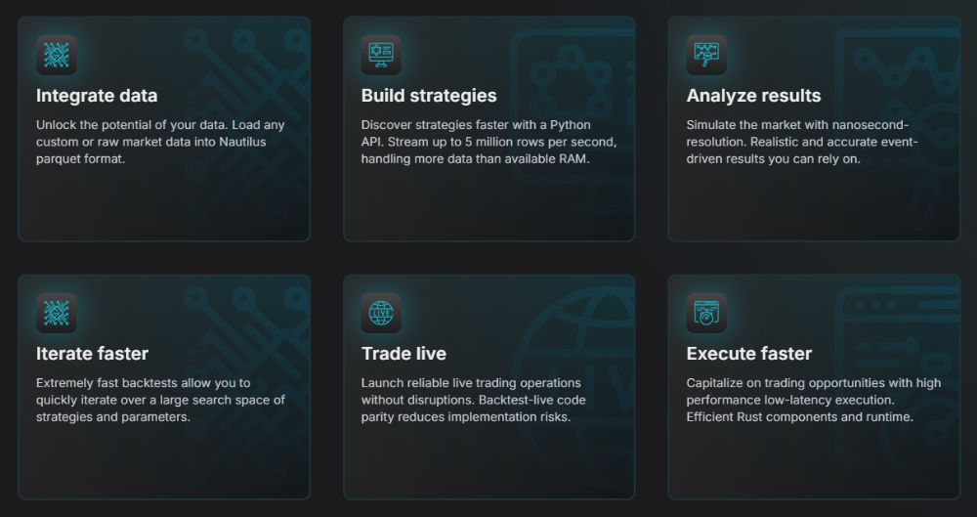Click the nanosecond-resolution simulation description
Image resolution: width=977 pixels, height=517 pixels.
tap(802, 142)
